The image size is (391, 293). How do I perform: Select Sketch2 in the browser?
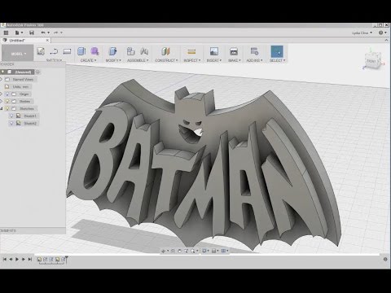pos(30,123)
